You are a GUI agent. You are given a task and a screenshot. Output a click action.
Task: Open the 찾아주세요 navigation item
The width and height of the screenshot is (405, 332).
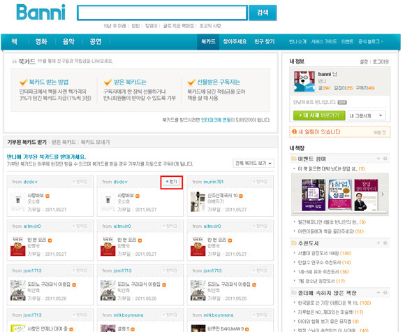point(235,41)
